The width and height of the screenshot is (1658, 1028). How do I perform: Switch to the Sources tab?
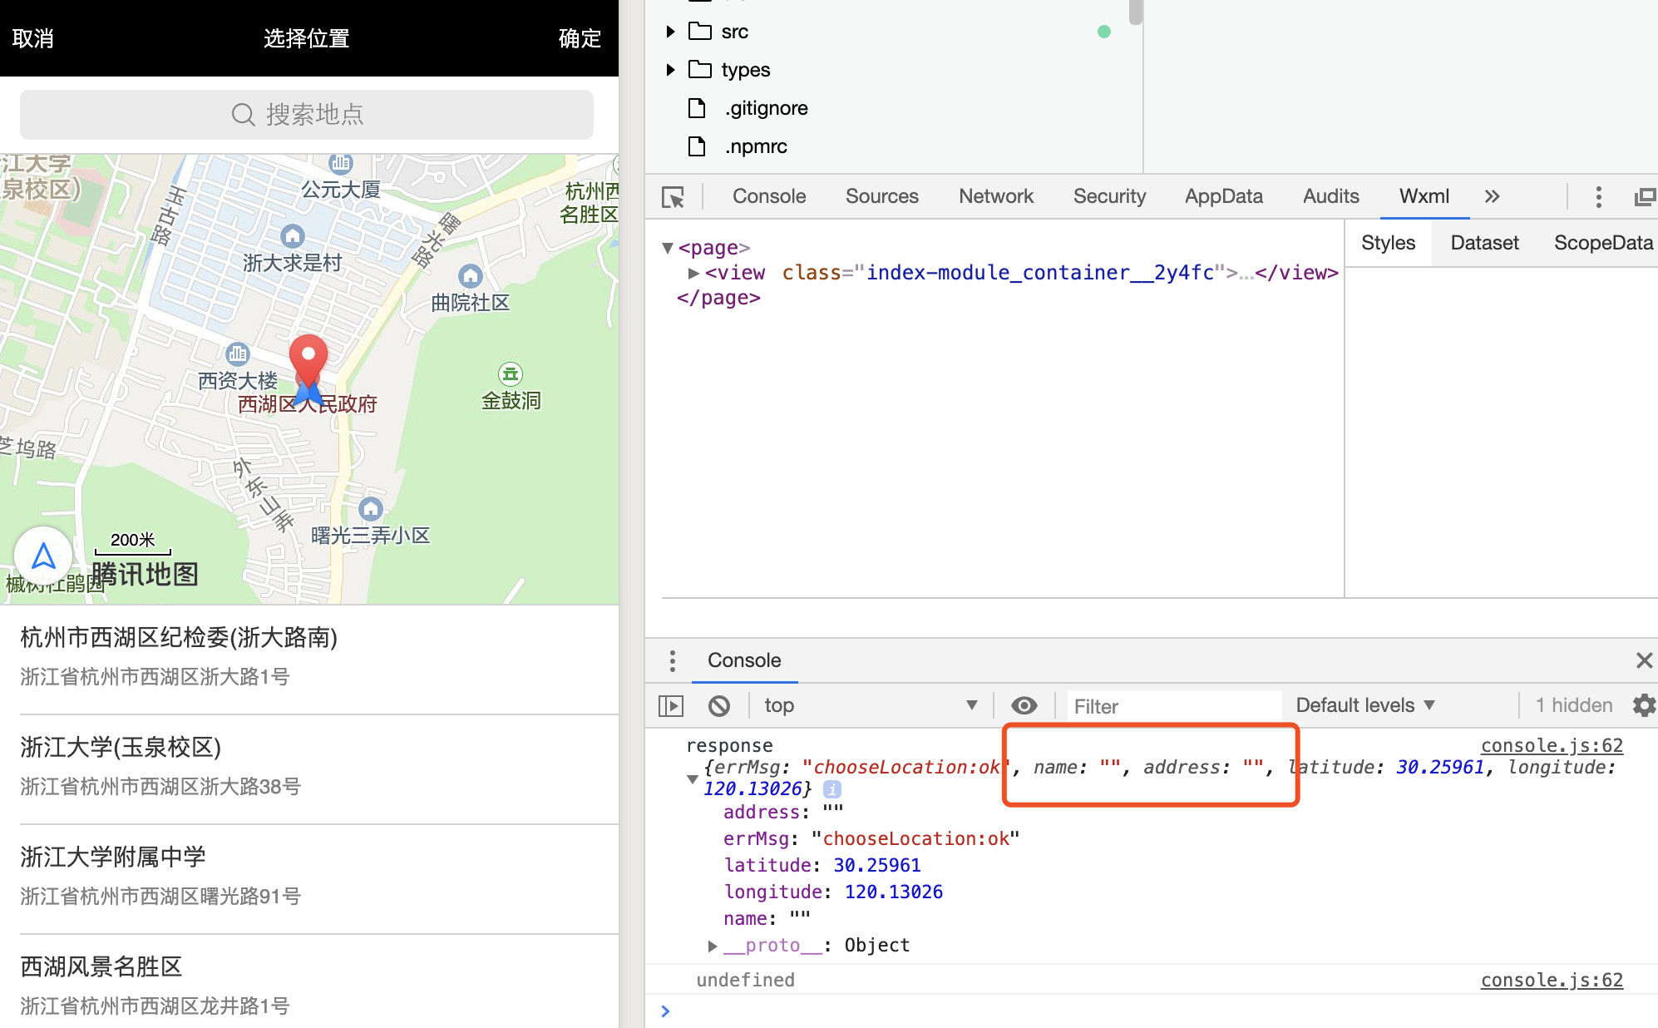tap(881, 196)
